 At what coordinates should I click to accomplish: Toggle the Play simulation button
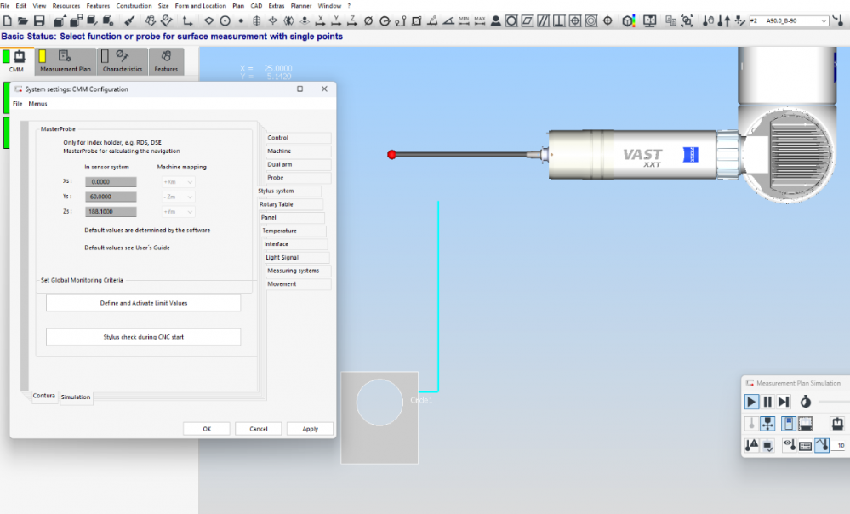click(x=751, y=402)
